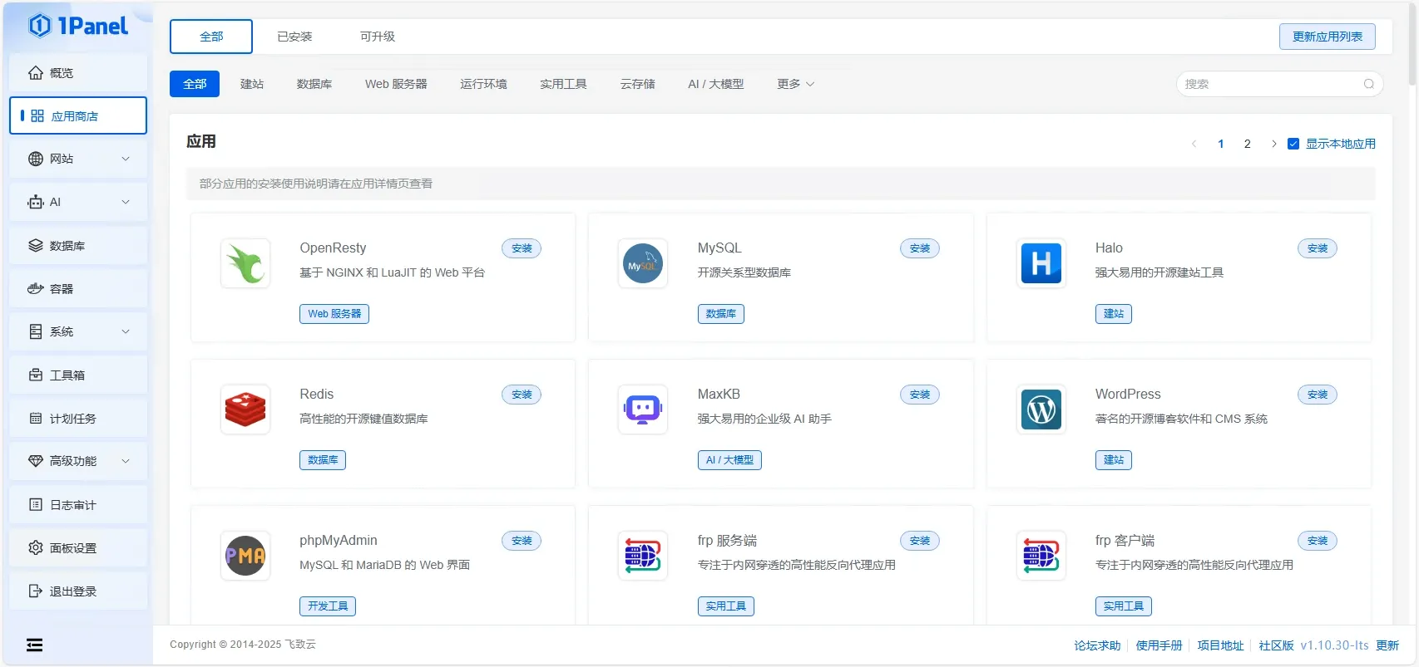Go to previous page arrow

(x=1194, y=144)
